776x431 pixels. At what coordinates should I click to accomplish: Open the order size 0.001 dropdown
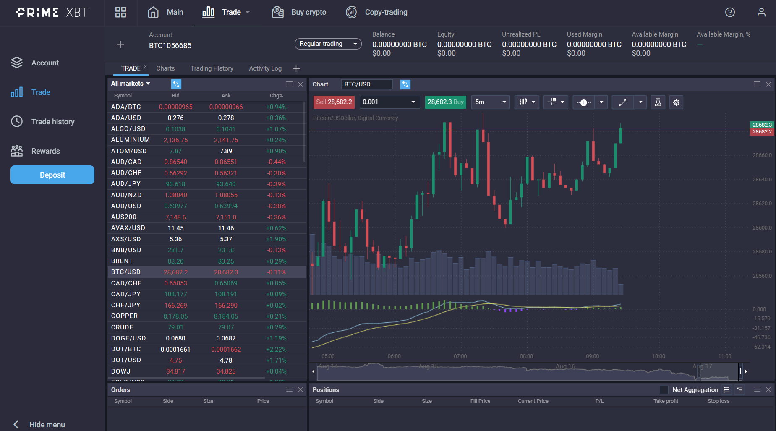point(389,102)
